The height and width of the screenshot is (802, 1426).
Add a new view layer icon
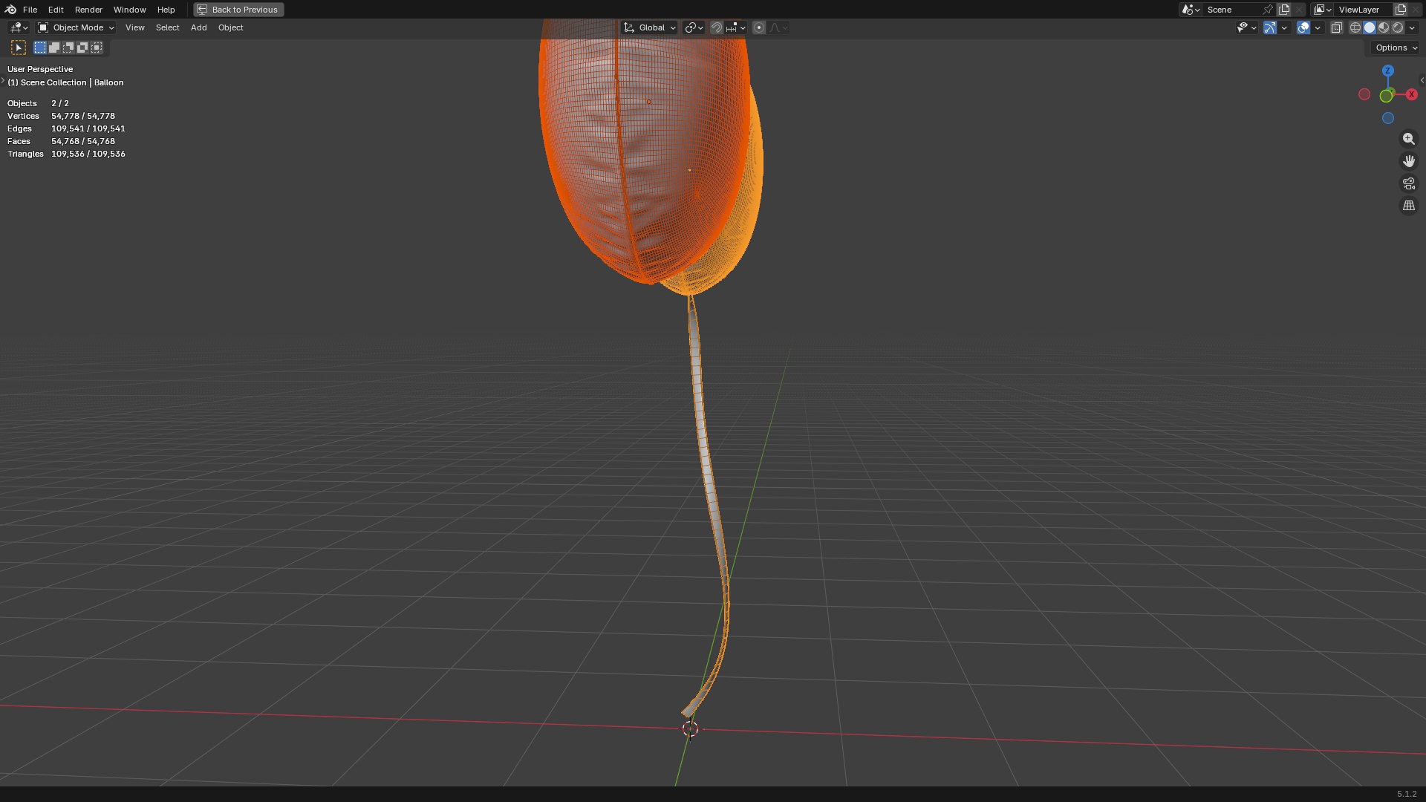(x=1401, y=10)
